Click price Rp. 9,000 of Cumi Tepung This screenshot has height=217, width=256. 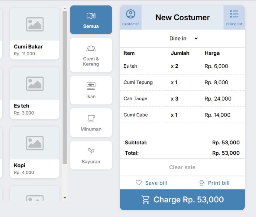click(216, 82)
